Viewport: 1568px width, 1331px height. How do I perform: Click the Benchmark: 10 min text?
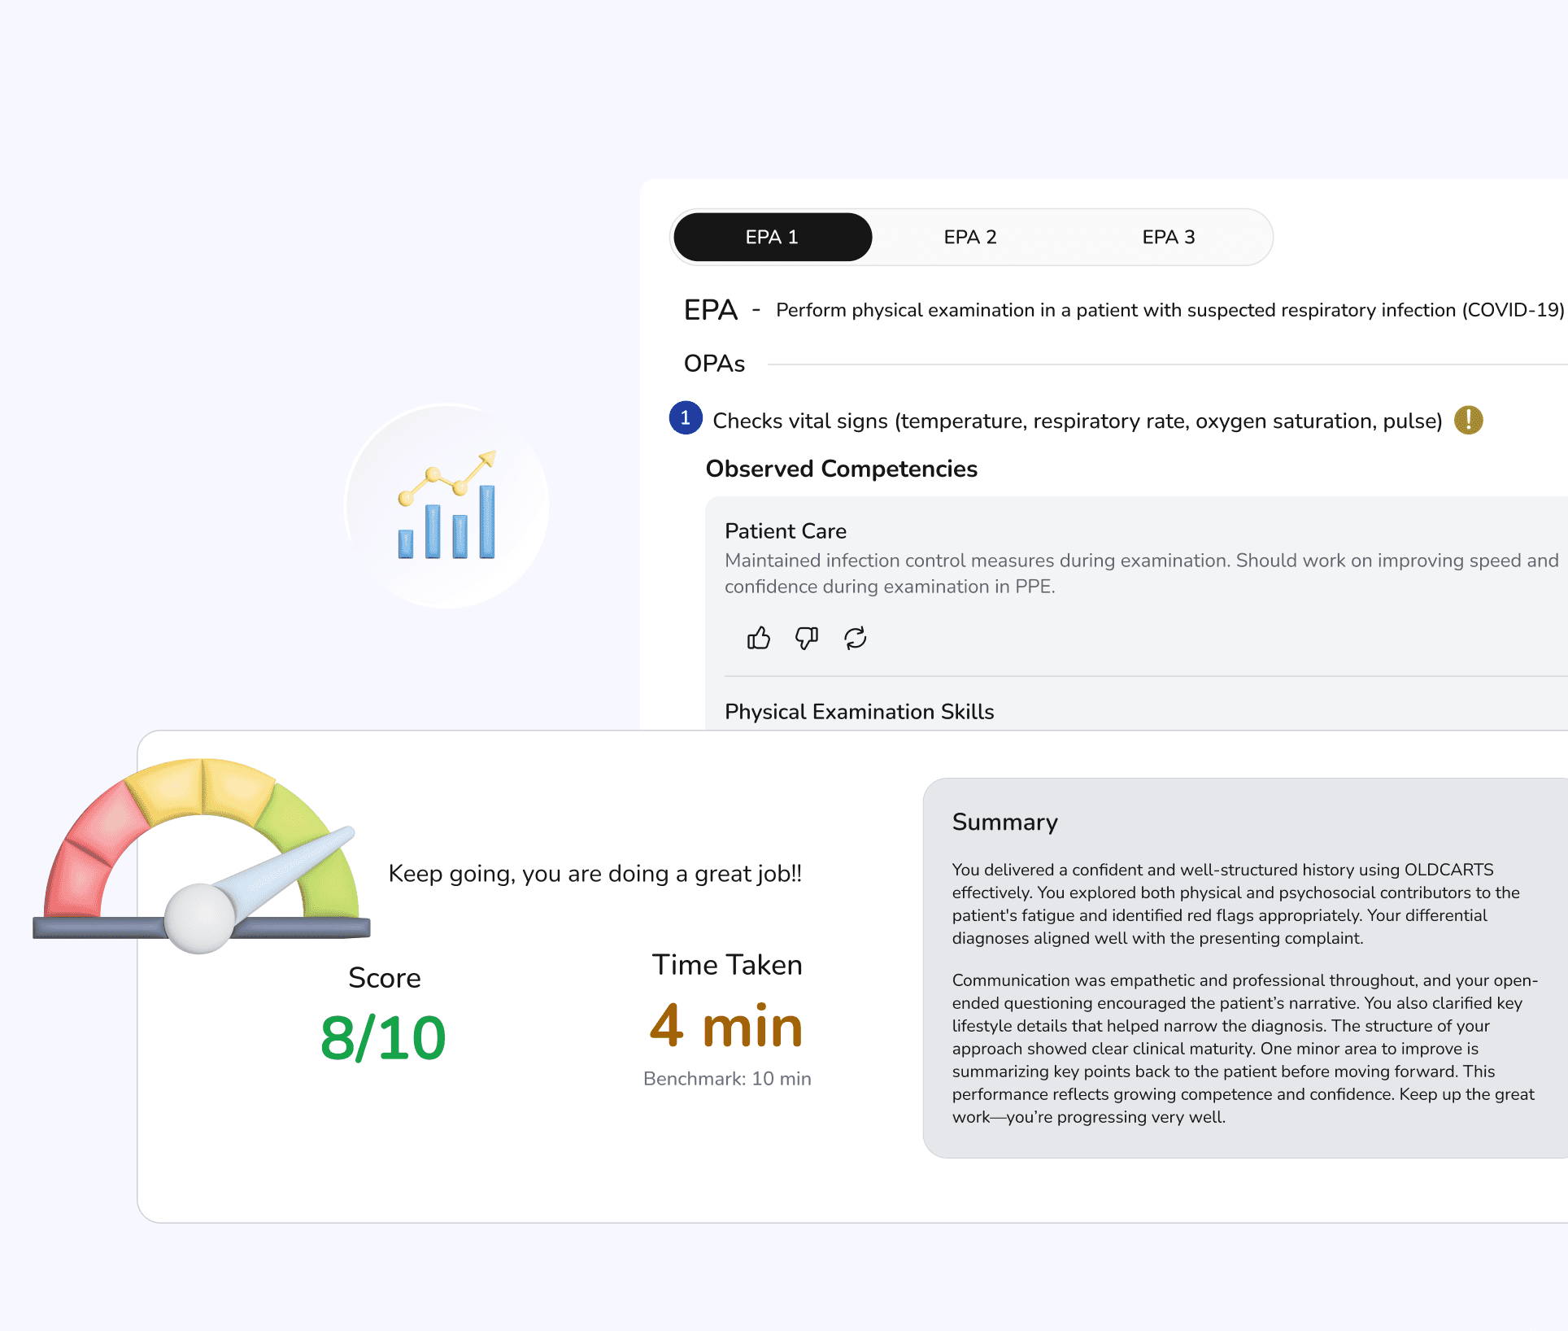(727, 1079)
